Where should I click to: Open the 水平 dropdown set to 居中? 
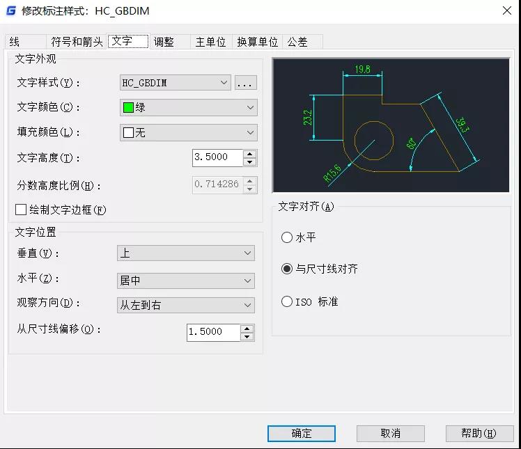click(186, 281)
